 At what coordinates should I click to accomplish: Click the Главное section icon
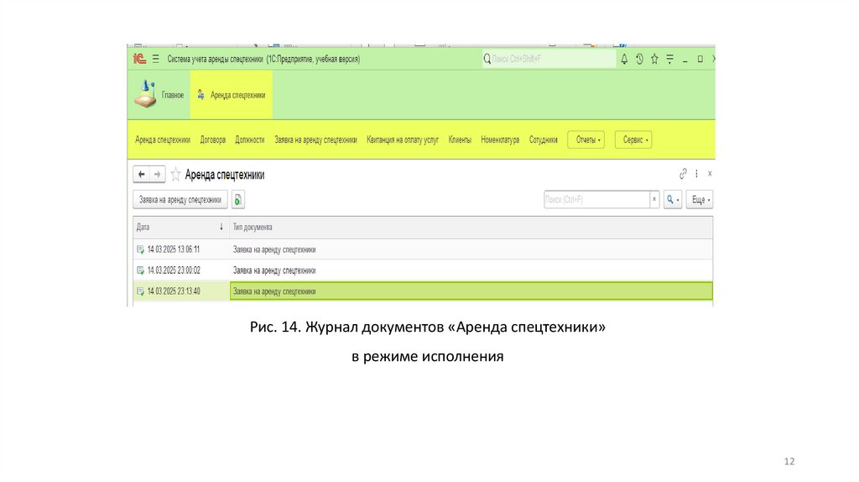[146, 94]
